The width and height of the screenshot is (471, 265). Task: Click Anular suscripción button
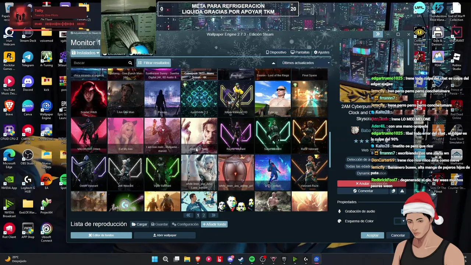coord(371,184)
